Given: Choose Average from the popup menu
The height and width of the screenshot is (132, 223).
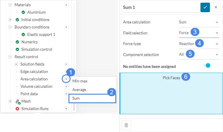Looking at the screenshot, I should [x=79, y=90].
